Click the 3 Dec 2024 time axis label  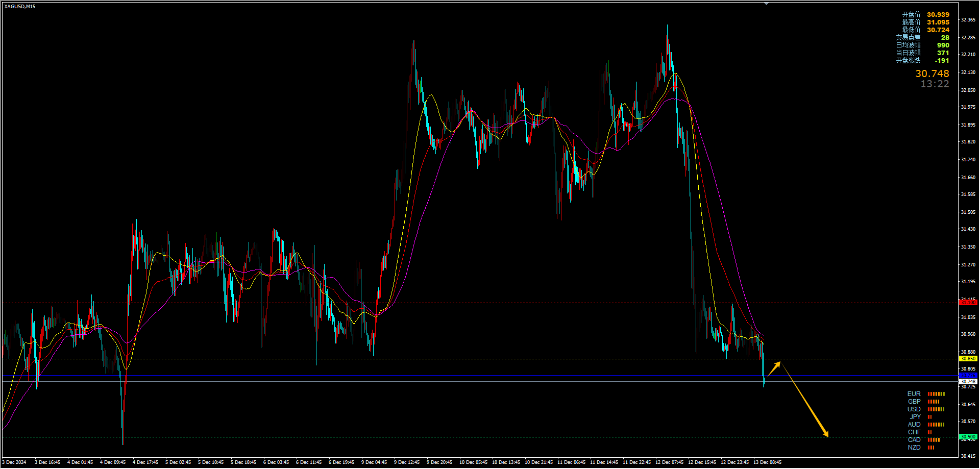[14, 462]
